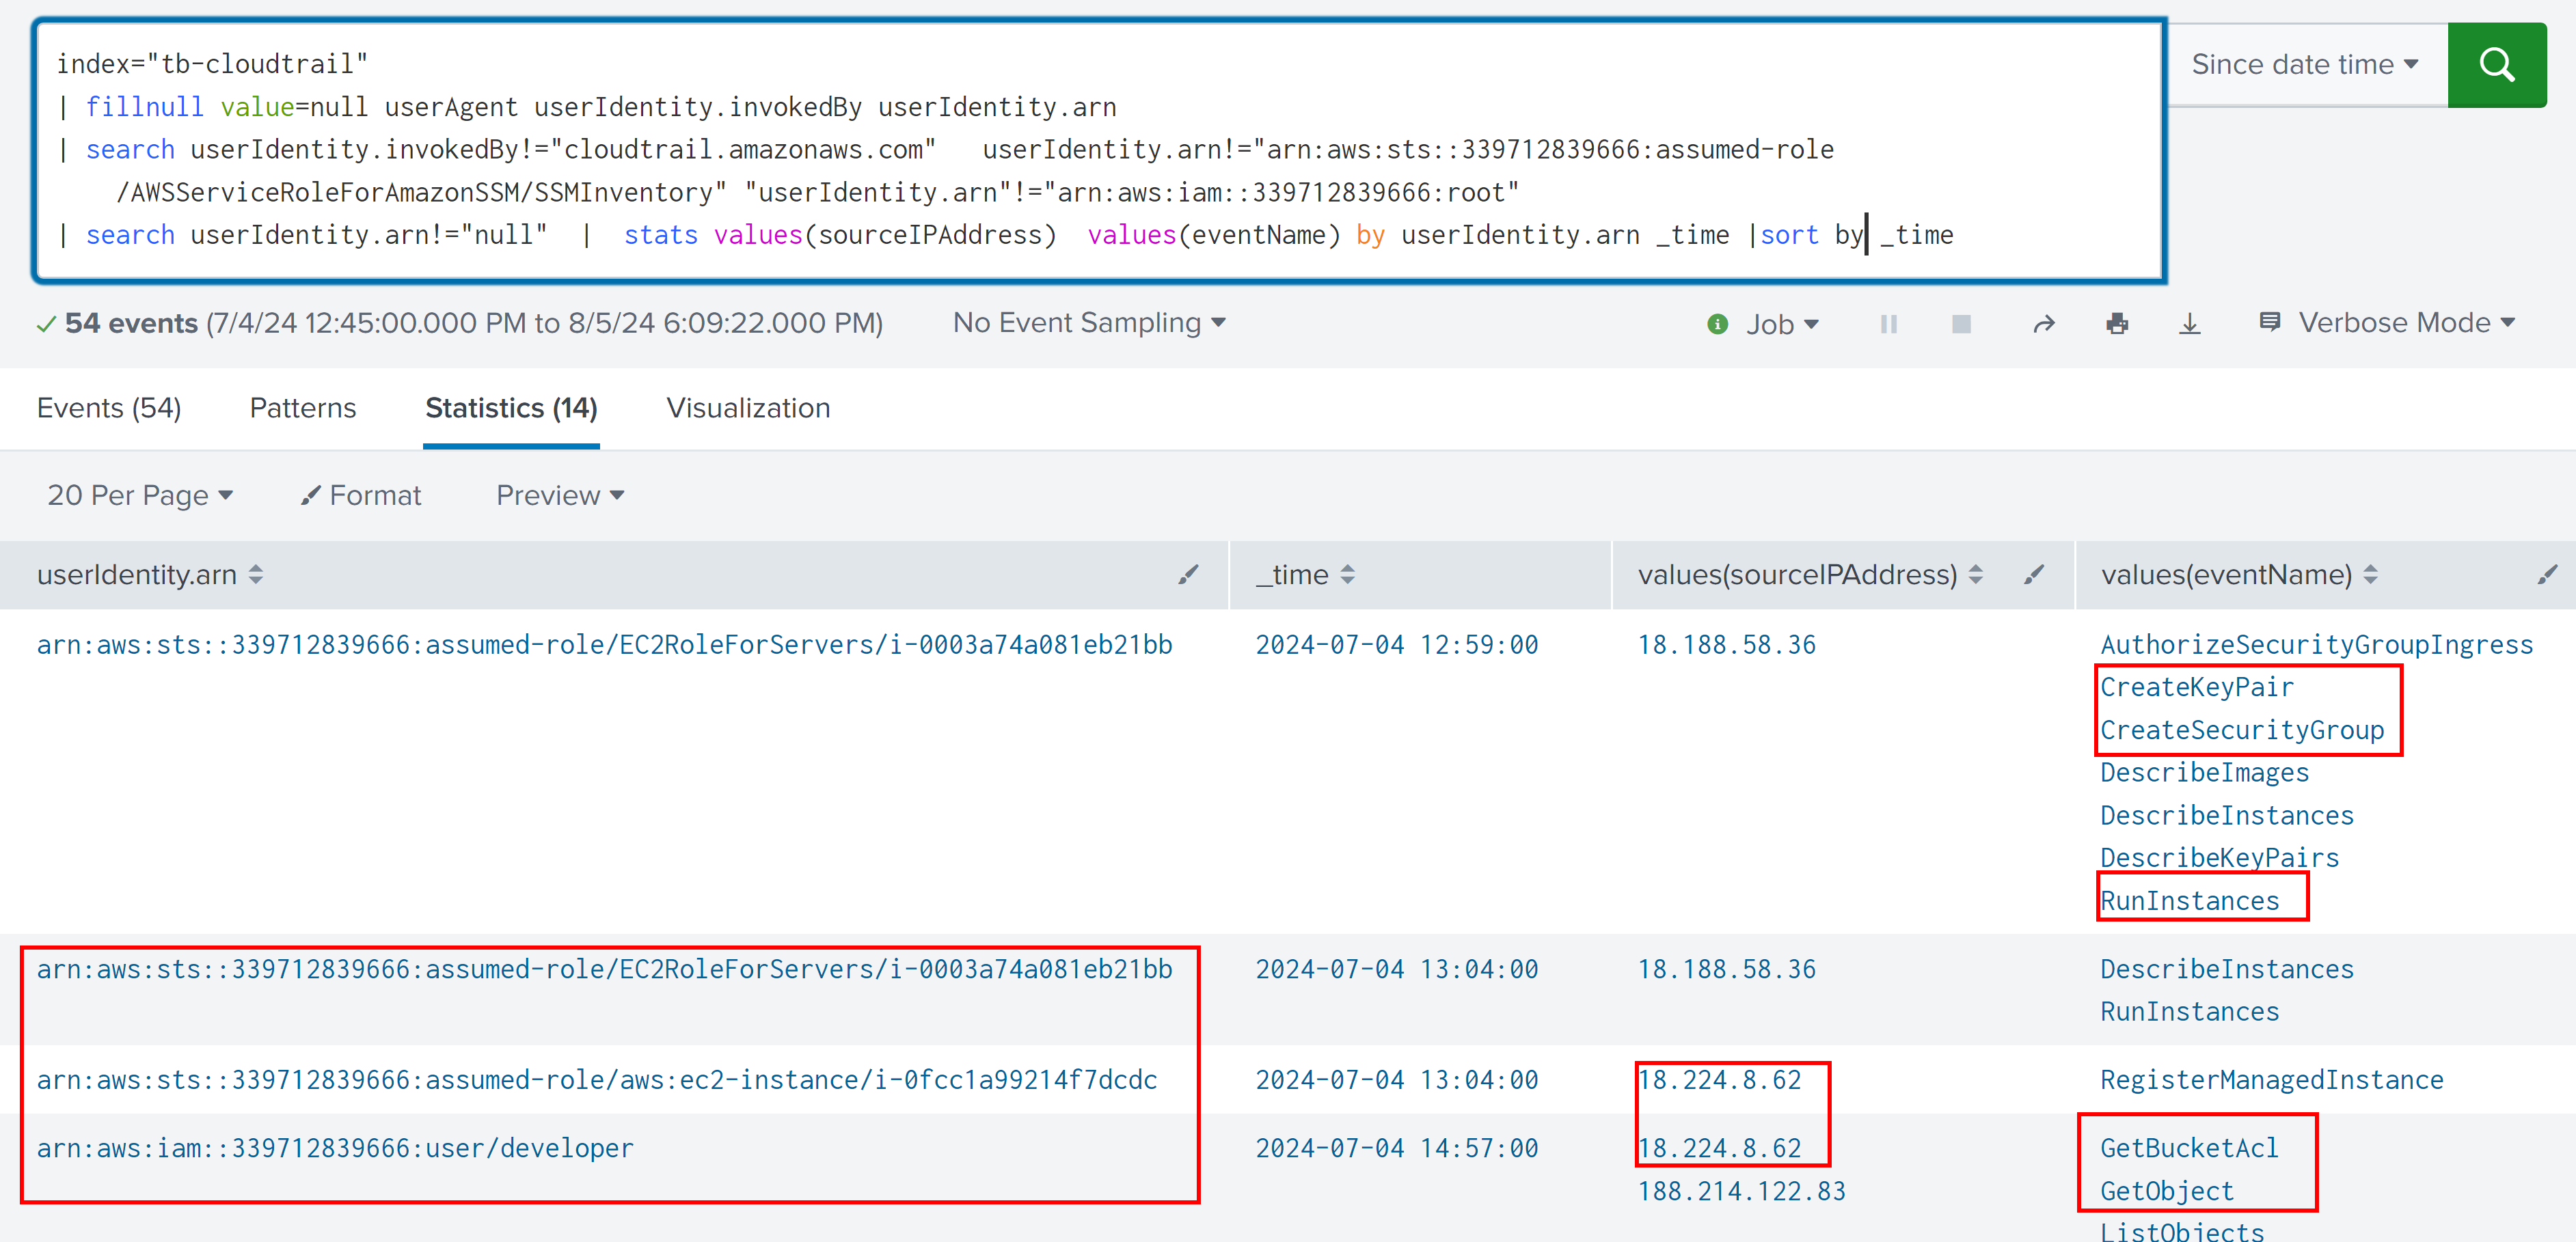Edit userIdentity.arn column format pencil
The image size is (2576, 1242).
tap(1187, 575)
